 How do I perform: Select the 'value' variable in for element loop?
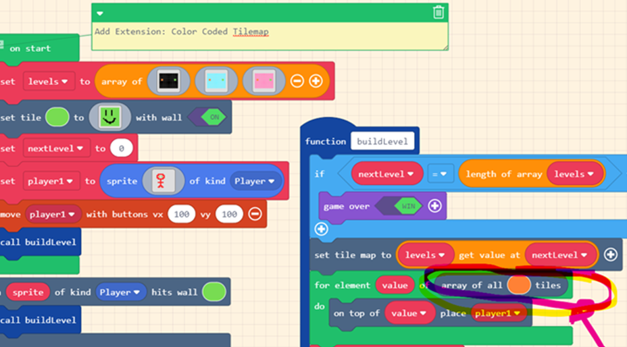[x=395, y=285]
